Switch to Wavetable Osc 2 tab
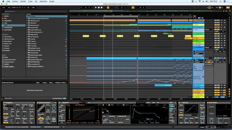Screen dimensions: 232x130 click(90, 103)
